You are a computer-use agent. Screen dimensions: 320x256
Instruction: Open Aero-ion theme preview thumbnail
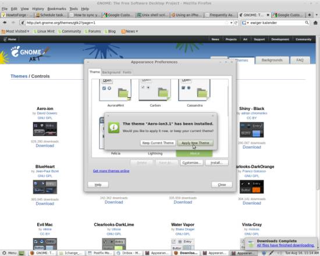point(45,129)
